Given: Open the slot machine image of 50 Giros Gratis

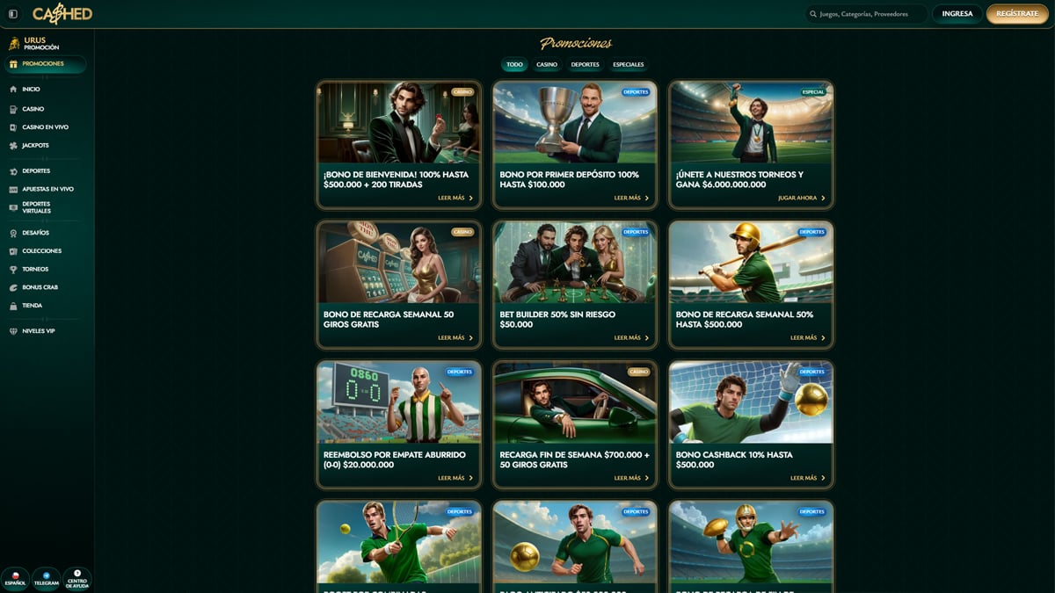Looking at the screenshot, I should point(398,263).
